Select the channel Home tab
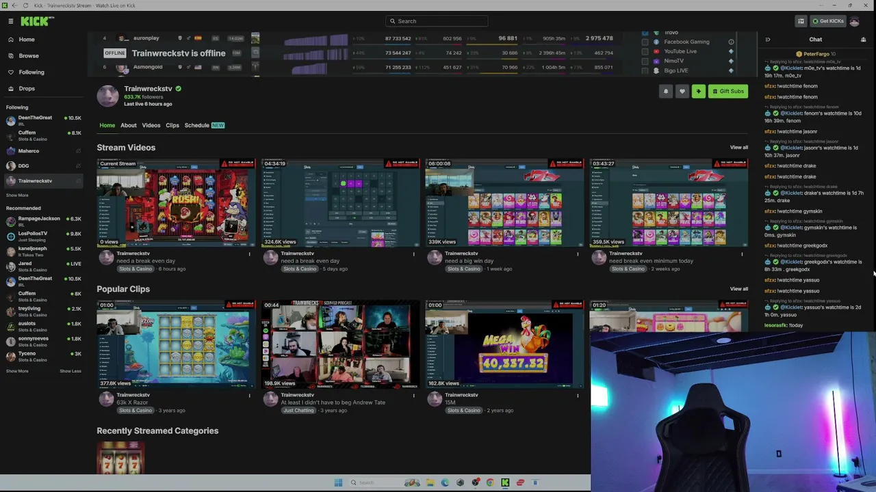 tap(107, 126)
